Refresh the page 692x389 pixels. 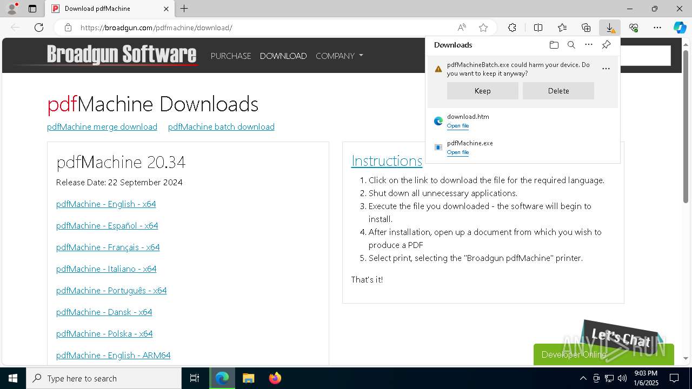[x=39, y=28]
